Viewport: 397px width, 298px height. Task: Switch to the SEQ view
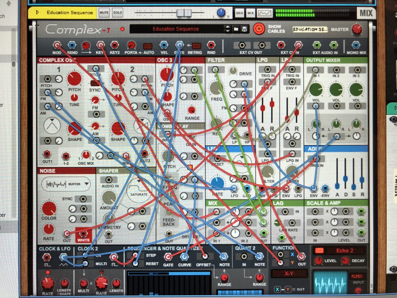(x=240, y=13)
